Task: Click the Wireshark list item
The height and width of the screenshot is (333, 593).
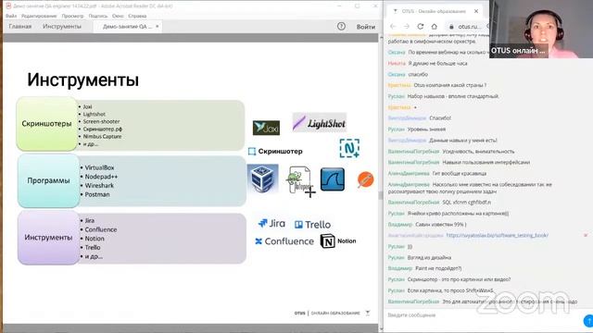Action: [x=99, y=185]
